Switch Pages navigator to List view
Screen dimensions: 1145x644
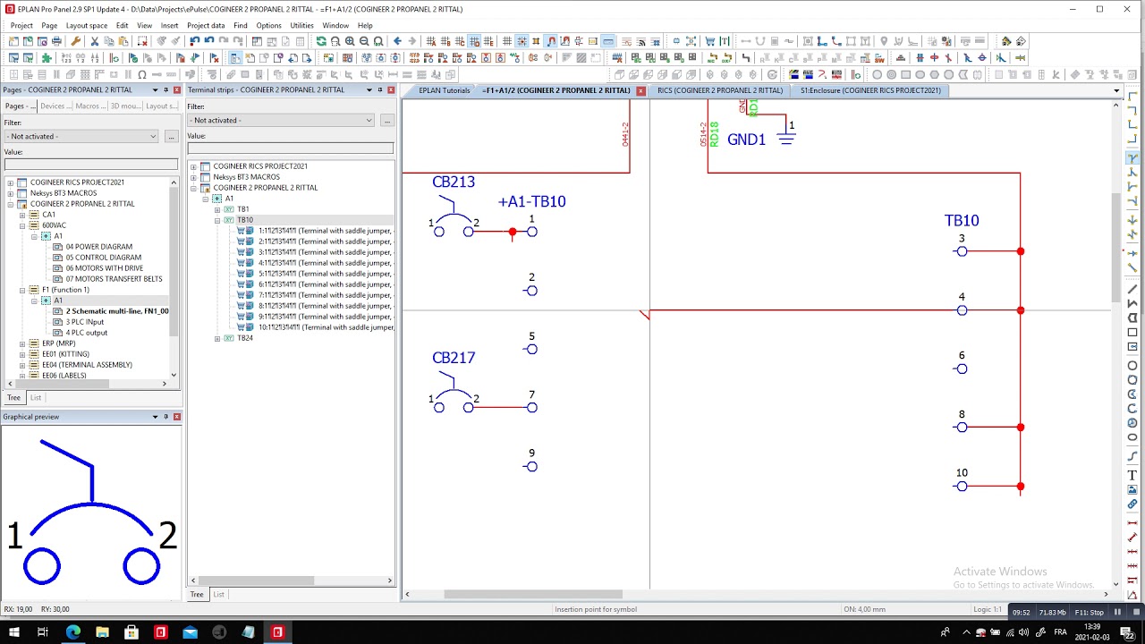pyautogui.click(x=36, y=397)
